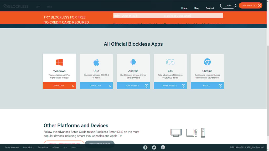Click the Windows logo icon
Viewport: 269px width, 151px height.
click(x=59, y=62)
